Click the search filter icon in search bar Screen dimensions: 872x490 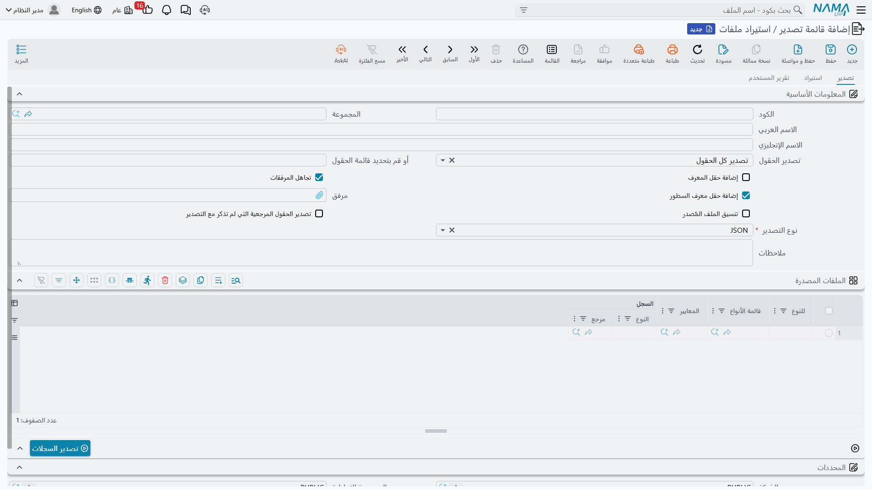[524, 10]
